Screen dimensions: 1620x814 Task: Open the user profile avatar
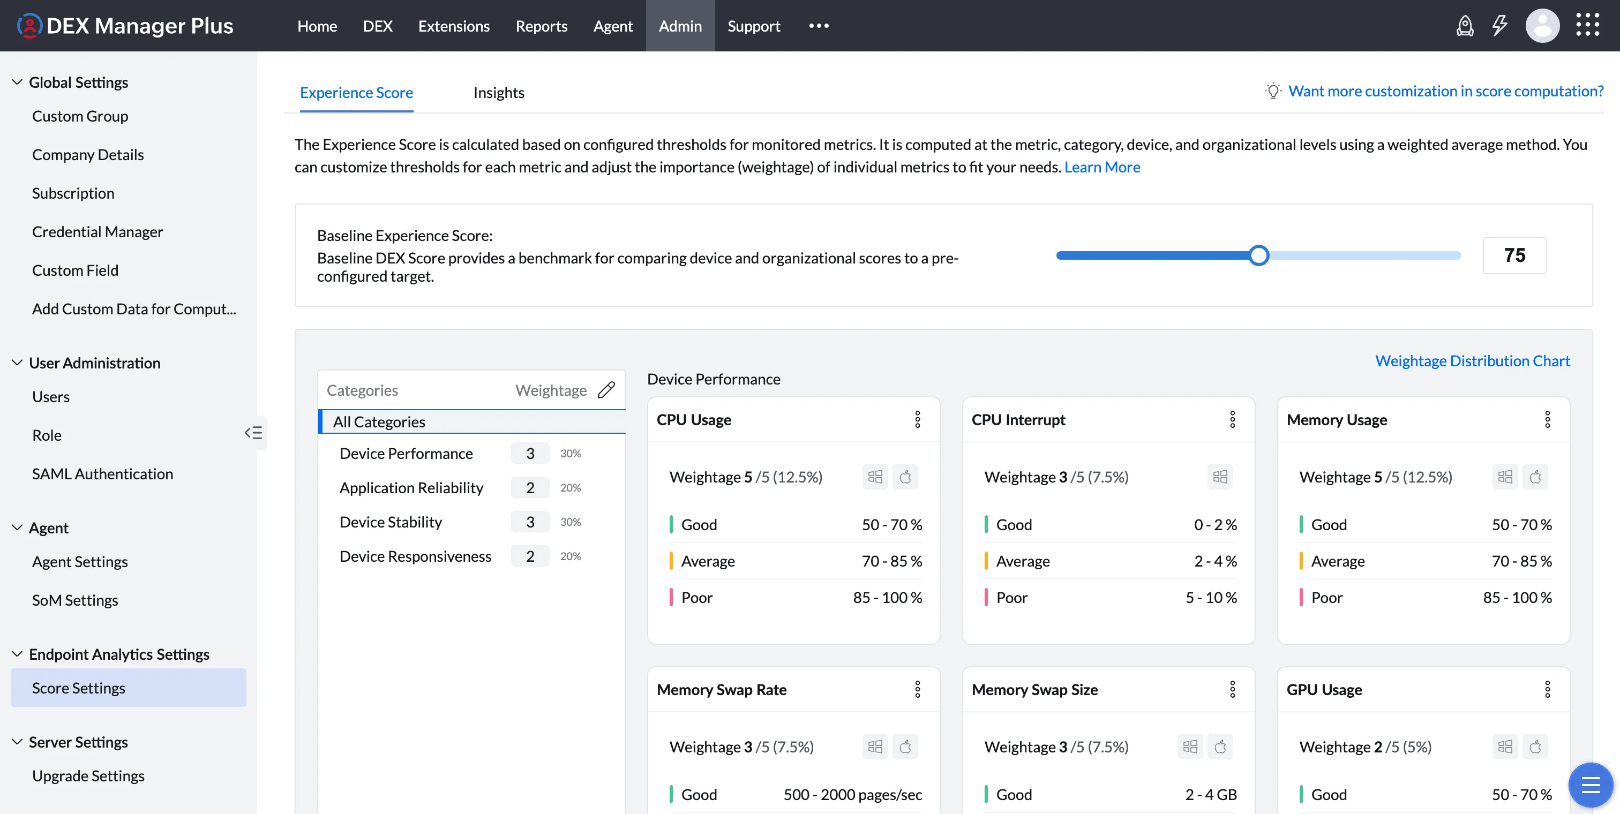click(1542, 26)
